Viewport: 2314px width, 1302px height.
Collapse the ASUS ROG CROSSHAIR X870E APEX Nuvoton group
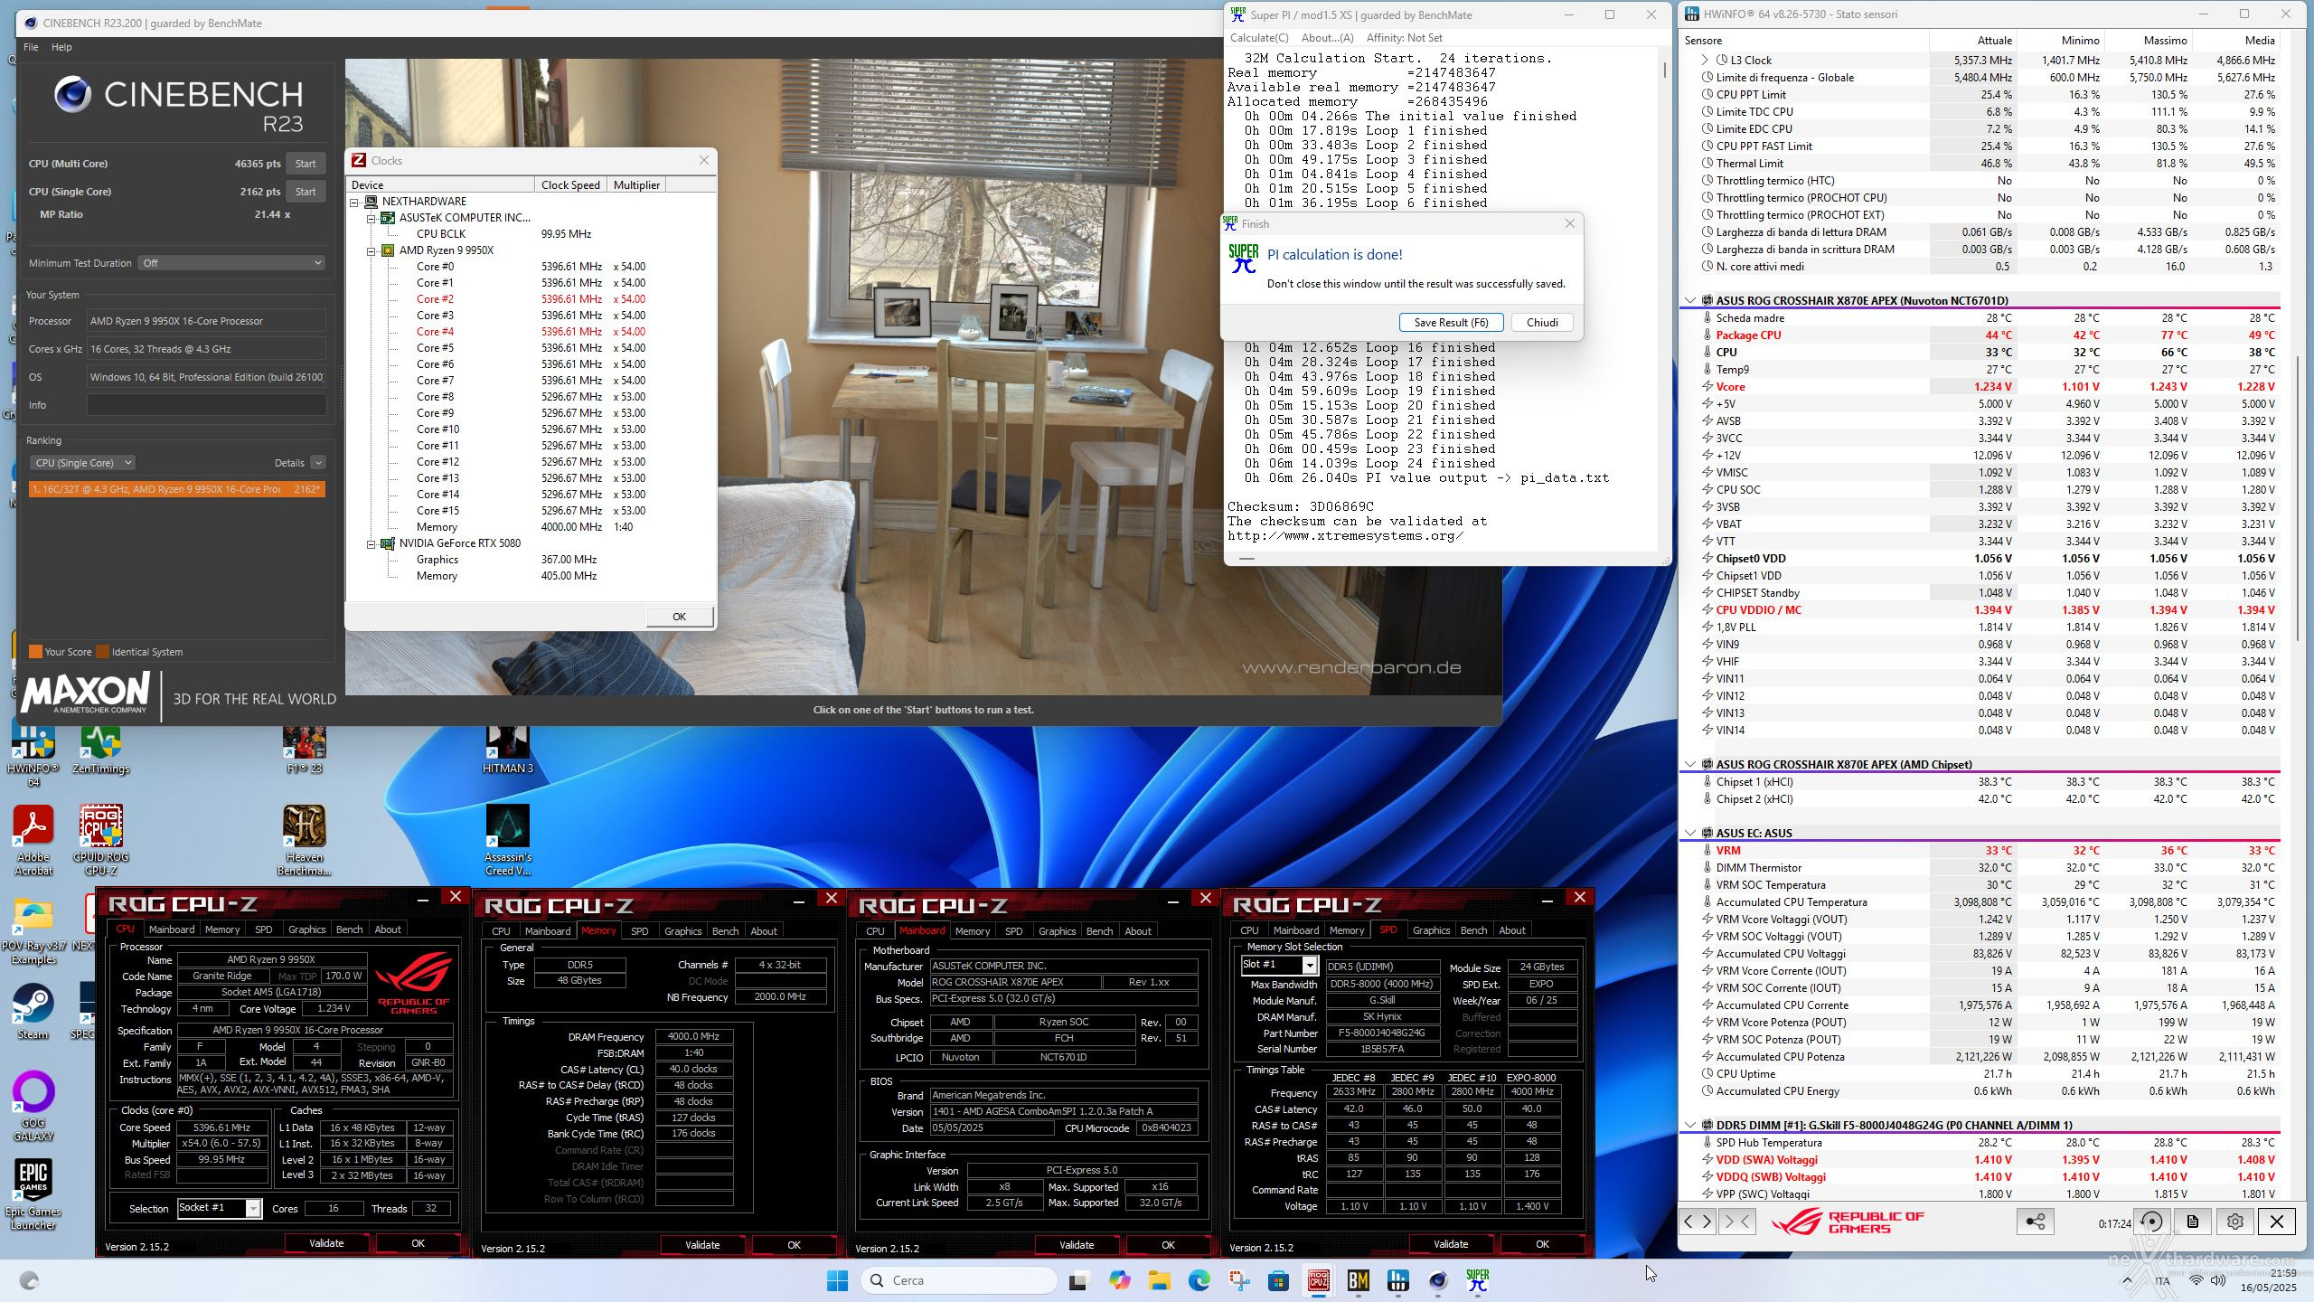(x=1690, y=300)
